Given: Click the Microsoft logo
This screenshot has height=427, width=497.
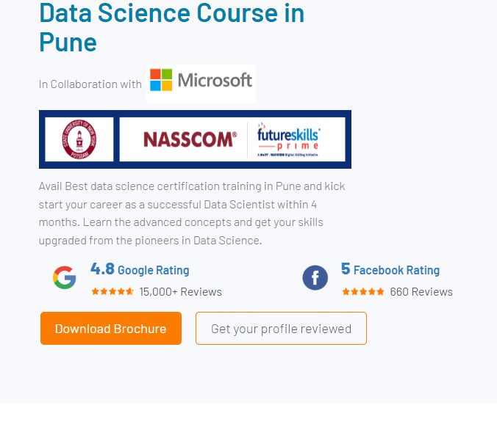Looking at the screenshot, I should coord(201,81).
